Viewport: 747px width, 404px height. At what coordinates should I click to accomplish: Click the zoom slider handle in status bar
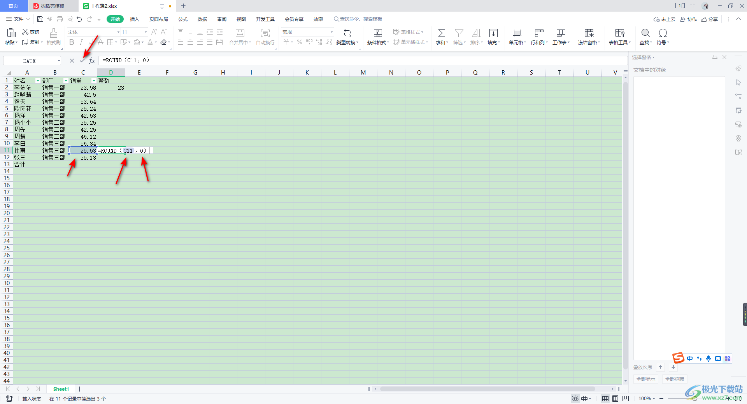pyautogui.click(x=694, y=399)
